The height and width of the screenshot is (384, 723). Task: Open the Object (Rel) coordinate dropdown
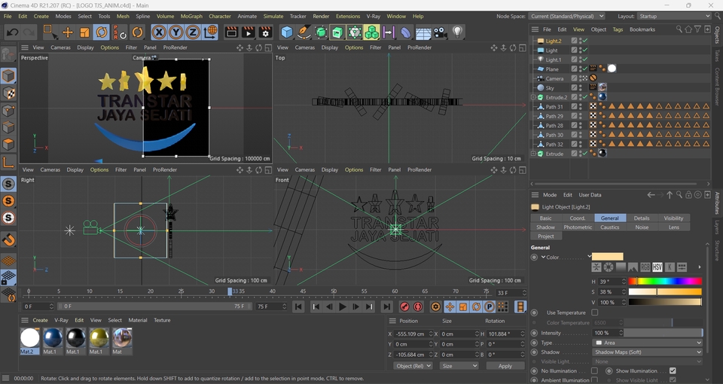[413, 366]
